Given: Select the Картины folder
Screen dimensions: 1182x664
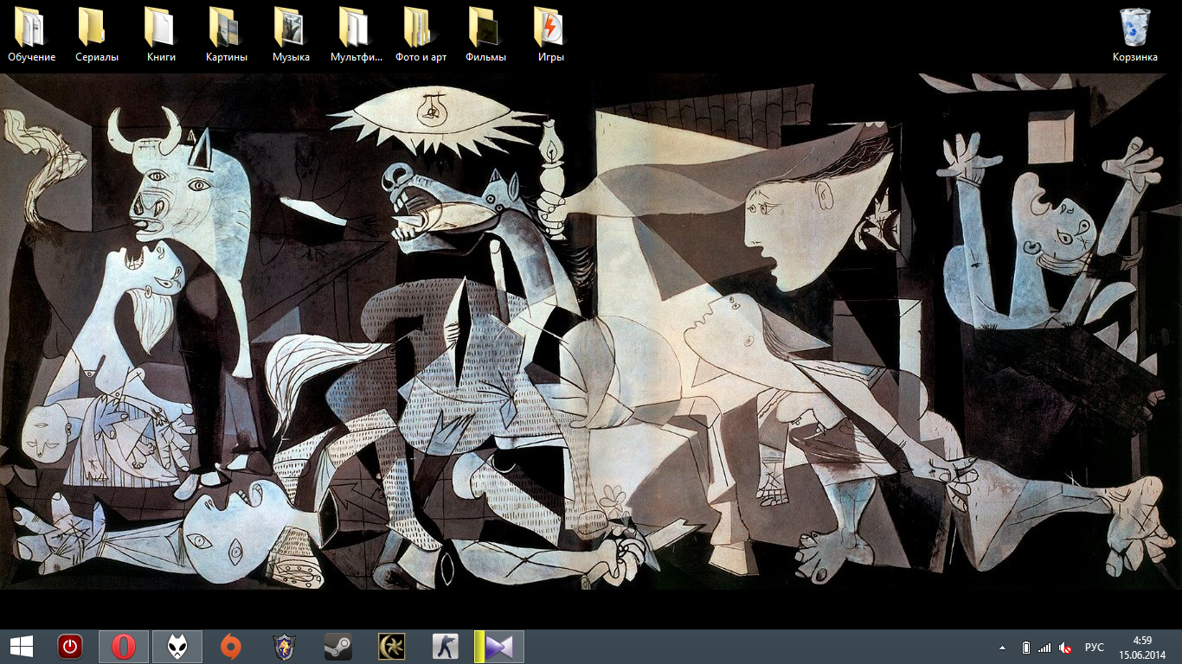Looking at the screenshot, I should point(226,35).
